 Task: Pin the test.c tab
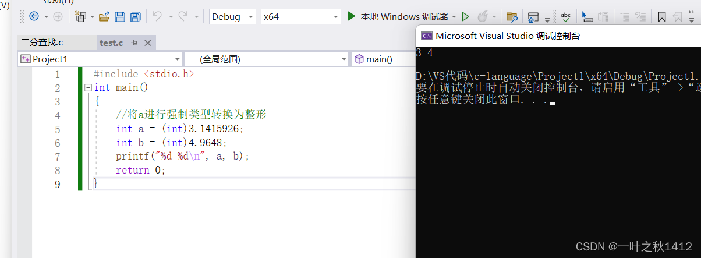point(134,43)
